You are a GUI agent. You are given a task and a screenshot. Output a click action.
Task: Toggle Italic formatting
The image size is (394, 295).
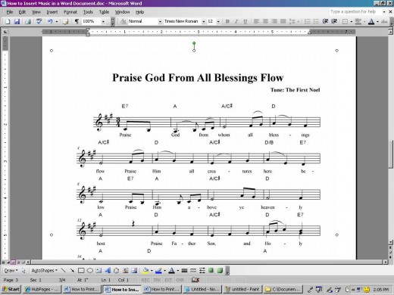point(236,21)
